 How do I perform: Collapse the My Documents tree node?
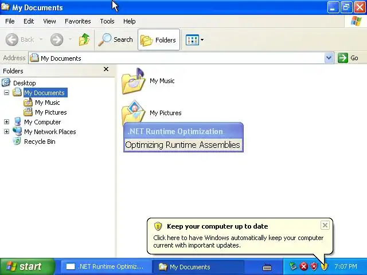(6, 93)
